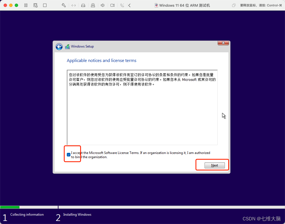Pause the virtual machine
The height and width of the screenshot is (224, 285).
pos(26,6)
